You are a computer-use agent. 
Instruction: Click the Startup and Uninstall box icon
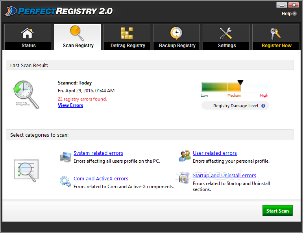(x=184, y=178)
